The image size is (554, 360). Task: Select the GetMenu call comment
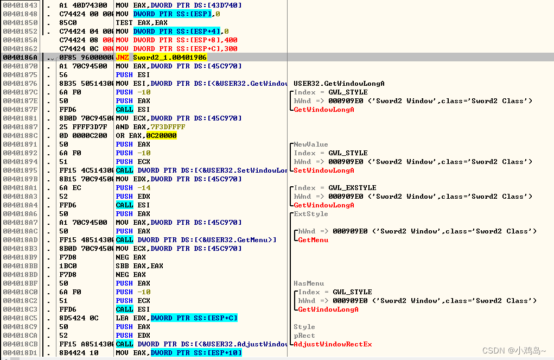(x=313, y=240)
